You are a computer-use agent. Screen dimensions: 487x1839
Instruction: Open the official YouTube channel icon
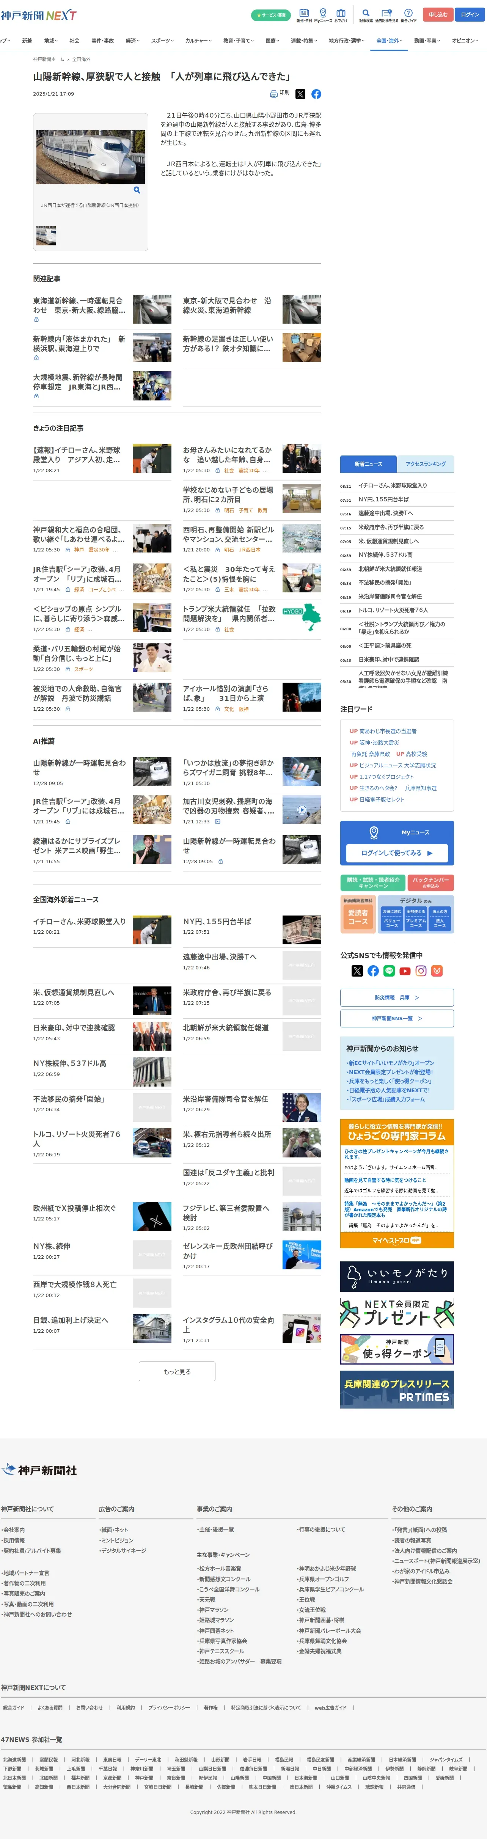(405, 970)
